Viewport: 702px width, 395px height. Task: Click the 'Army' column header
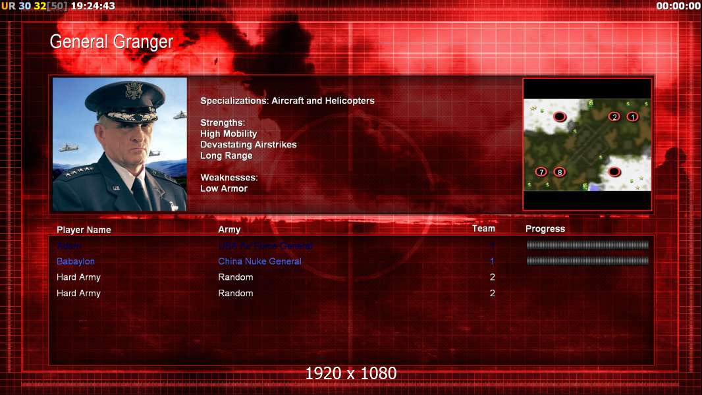[229, 230]
